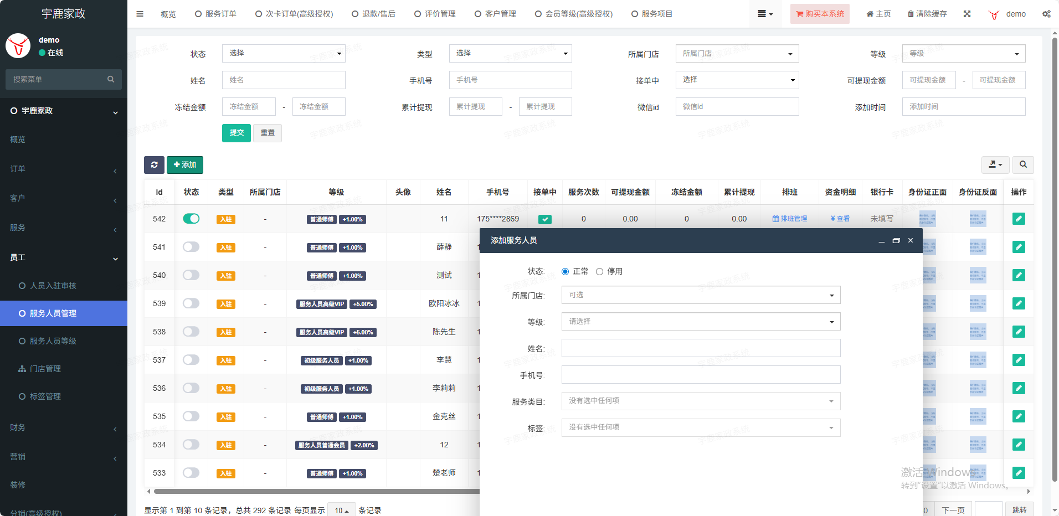Click the 添加 button above the table
This screenshot has height=516, width=1059.
(185, 165)
